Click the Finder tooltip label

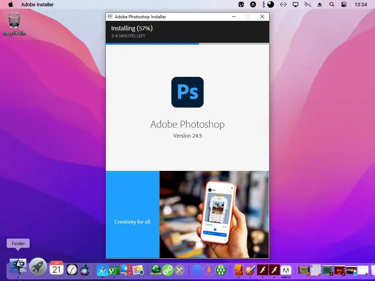click(18, 243)
